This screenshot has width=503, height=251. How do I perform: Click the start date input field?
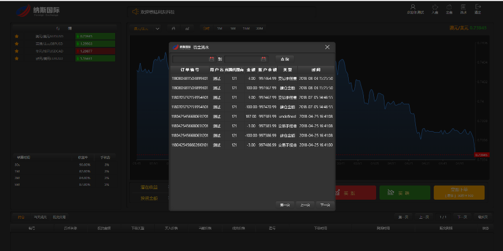click(190, 59)
